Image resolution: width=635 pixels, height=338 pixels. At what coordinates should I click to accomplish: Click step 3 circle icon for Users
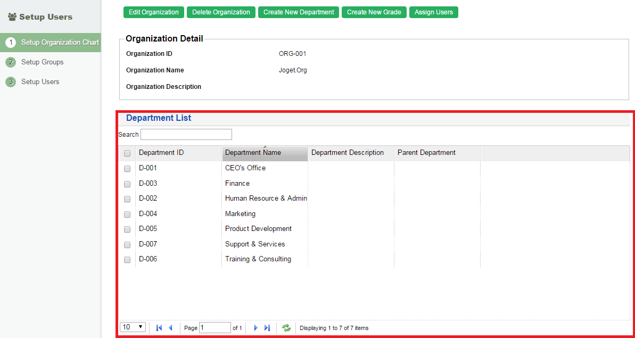point(11,82)
